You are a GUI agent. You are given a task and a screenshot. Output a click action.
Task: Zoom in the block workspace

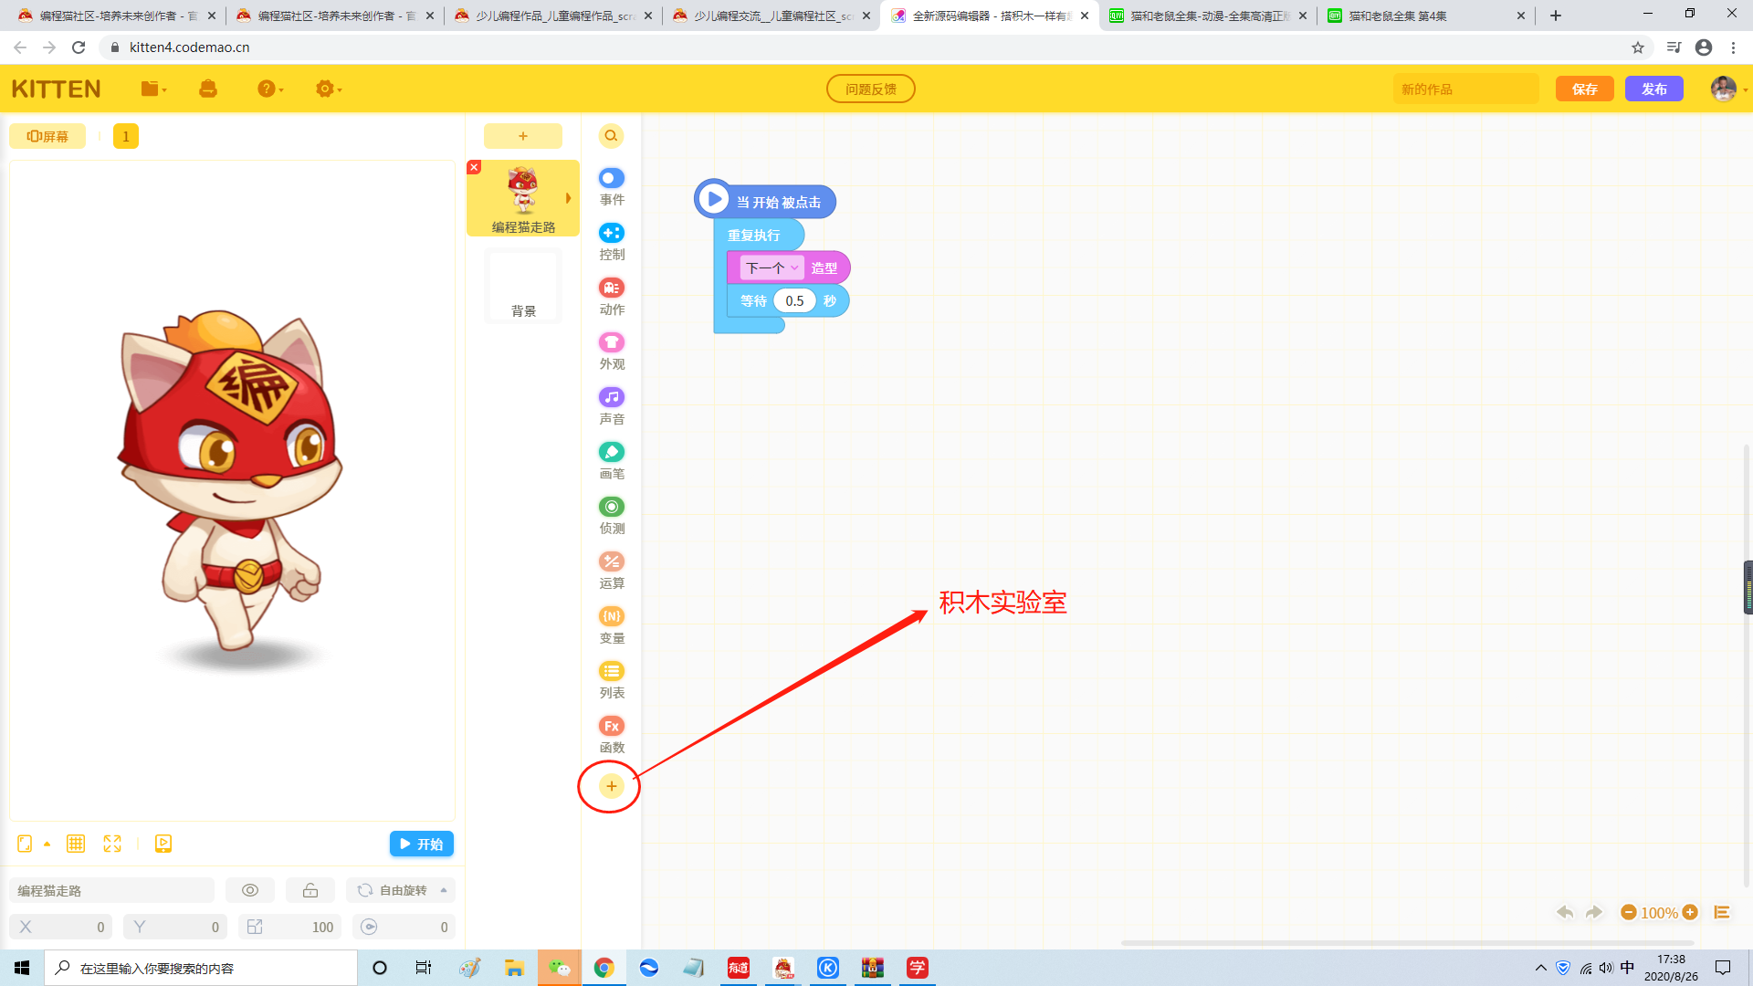[1690, 912]
